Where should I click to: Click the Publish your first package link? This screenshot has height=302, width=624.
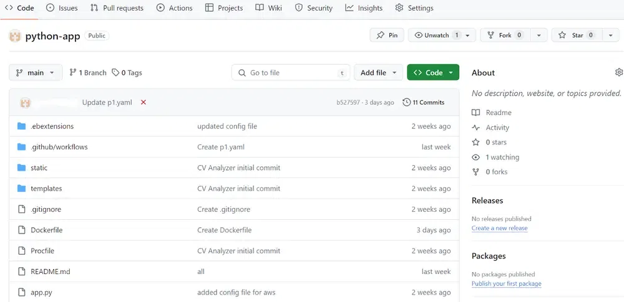point(506,284)
